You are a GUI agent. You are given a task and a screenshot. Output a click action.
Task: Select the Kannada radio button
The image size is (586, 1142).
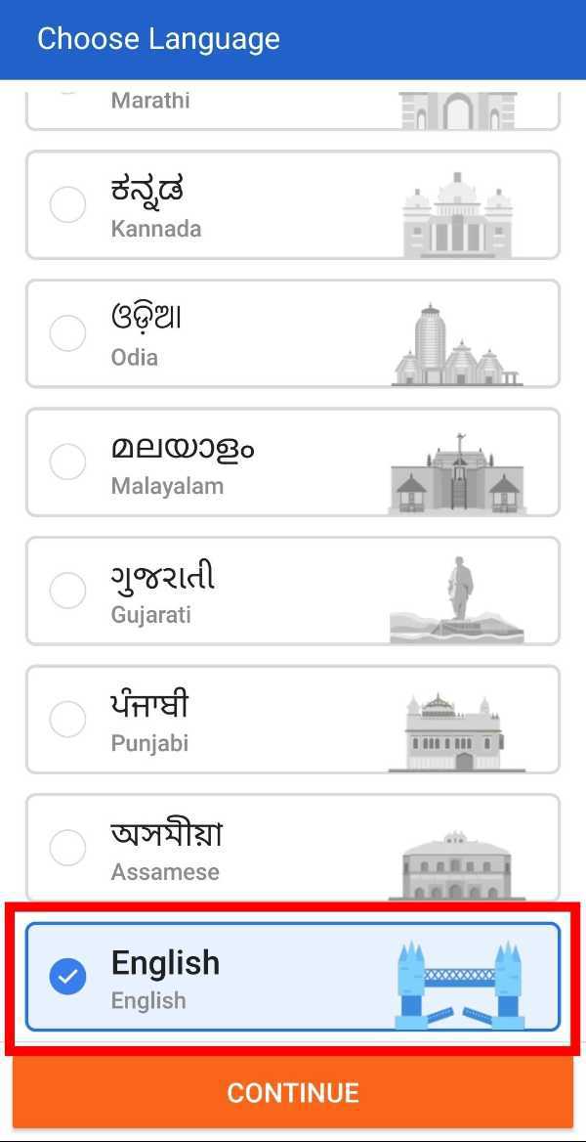pyautogui.click(x=67, y=205)
